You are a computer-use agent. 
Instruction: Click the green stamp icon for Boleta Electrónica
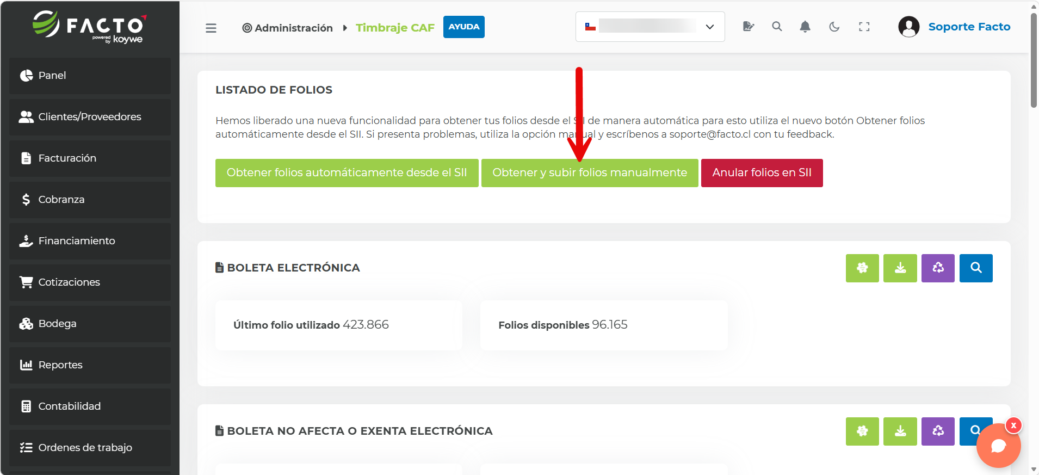click(862, 268)
